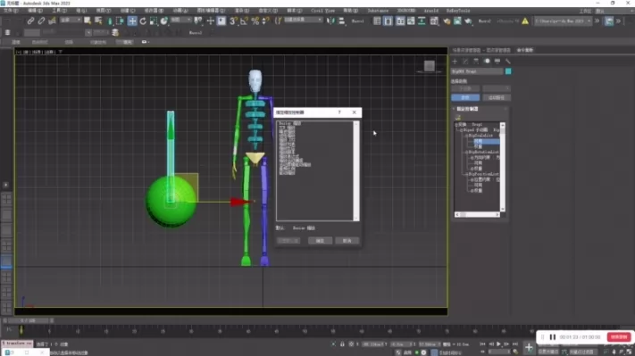
Task: Click the Align tool icon
Action: click(342, 21)
